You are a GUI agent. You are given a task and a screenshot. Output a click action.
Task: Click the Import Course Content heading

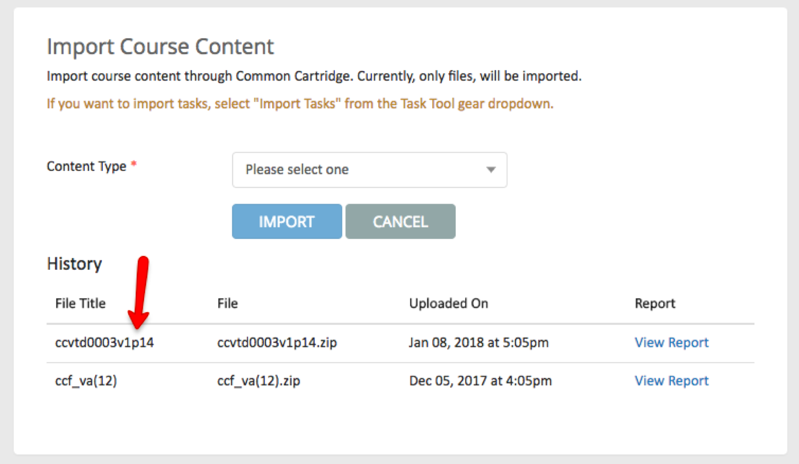tap(160, 46)
